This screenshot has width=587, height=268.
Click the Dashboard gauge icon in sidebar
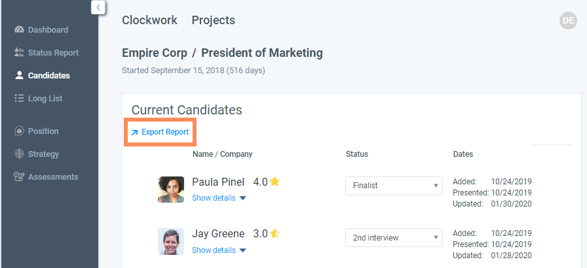(19, 30)
